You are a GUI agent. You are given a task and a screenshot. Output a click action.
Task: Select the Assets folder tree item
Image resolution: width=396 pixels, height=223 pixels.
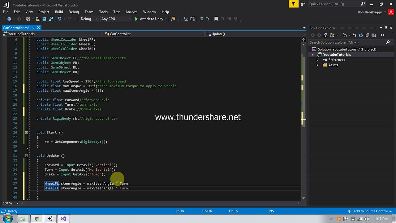[x=333, y=65]
